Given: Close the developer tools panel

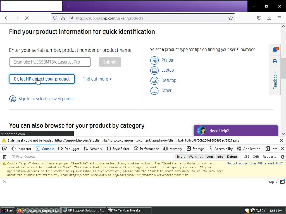Looking at the screenshot, I should pyautogui.click(x=282, y=149).
